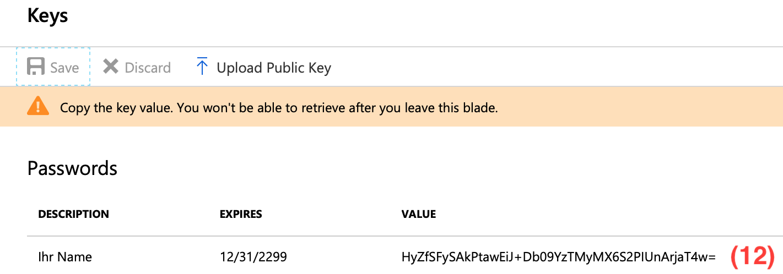The image size is (783, 274).
Task: Click the blank orange banner area at right
Action: pyautogui.click(x=639, y=107)
